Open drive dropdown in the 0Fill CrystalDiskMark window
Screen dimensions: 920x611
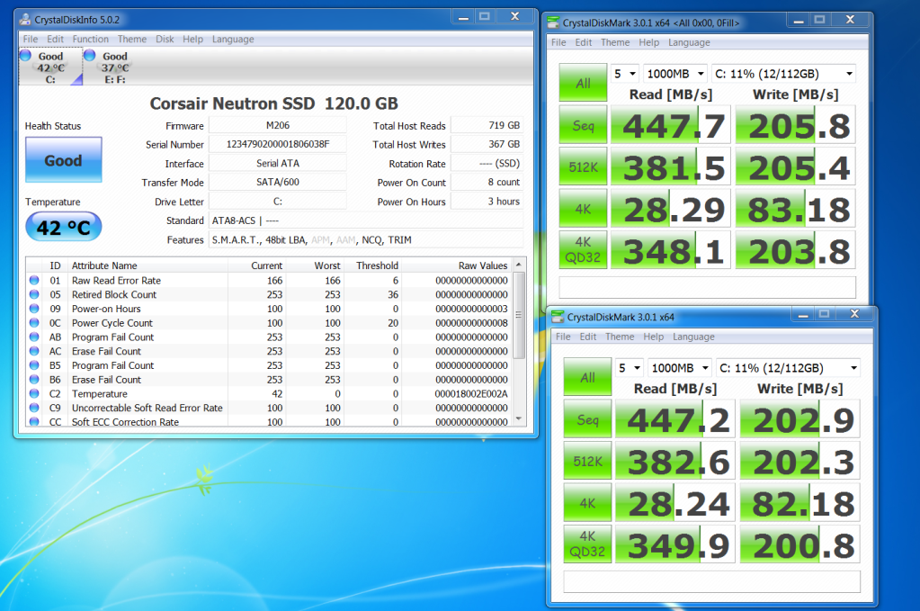(x=783, y=74)
